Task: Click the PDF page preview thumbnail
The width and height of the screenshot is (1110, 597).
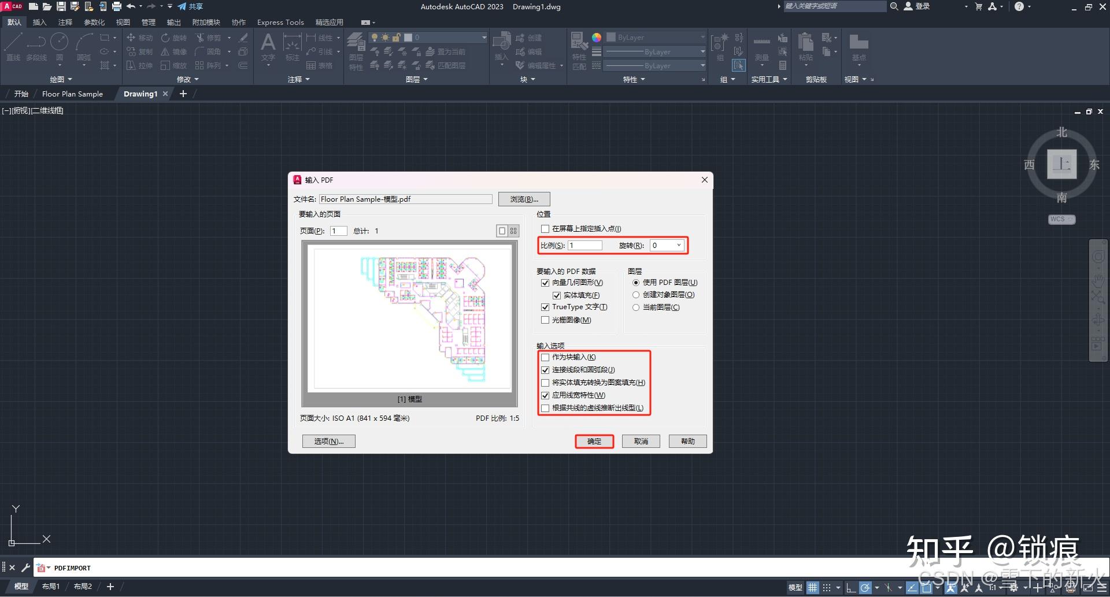Action: 409,320
